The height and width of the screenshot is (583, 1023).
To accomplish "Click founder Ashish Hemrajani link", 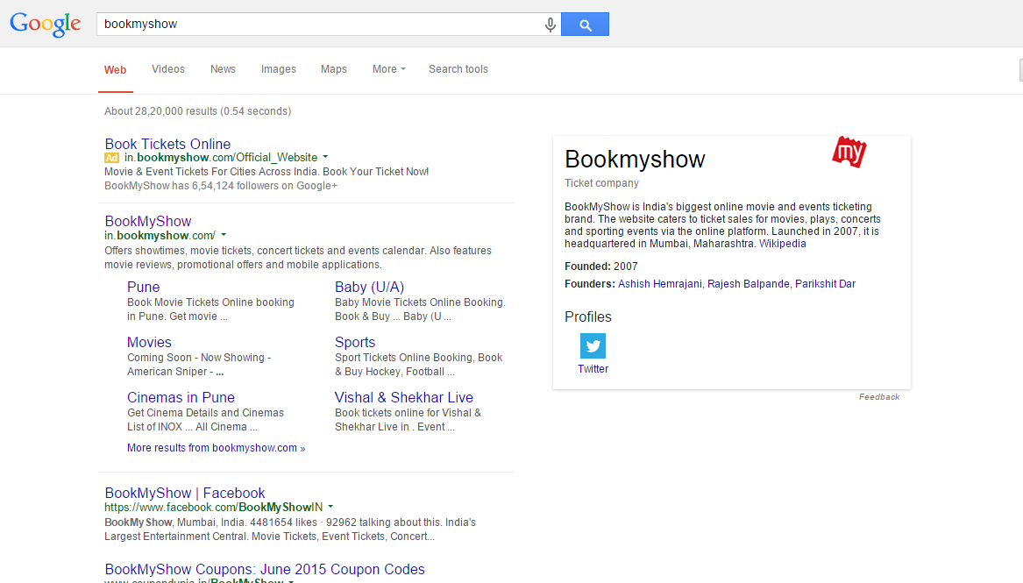I will 660,284.
